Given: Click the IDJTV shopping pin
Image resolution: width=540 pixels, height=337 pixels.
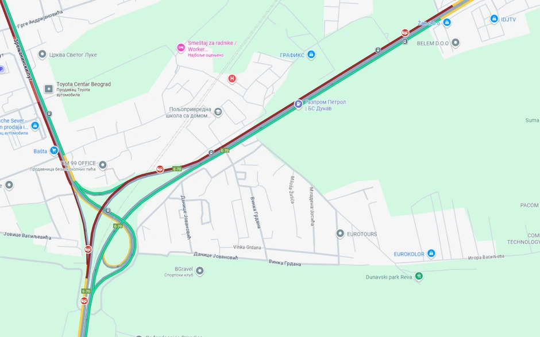Looking at the screenshot, I should point(494,18).
